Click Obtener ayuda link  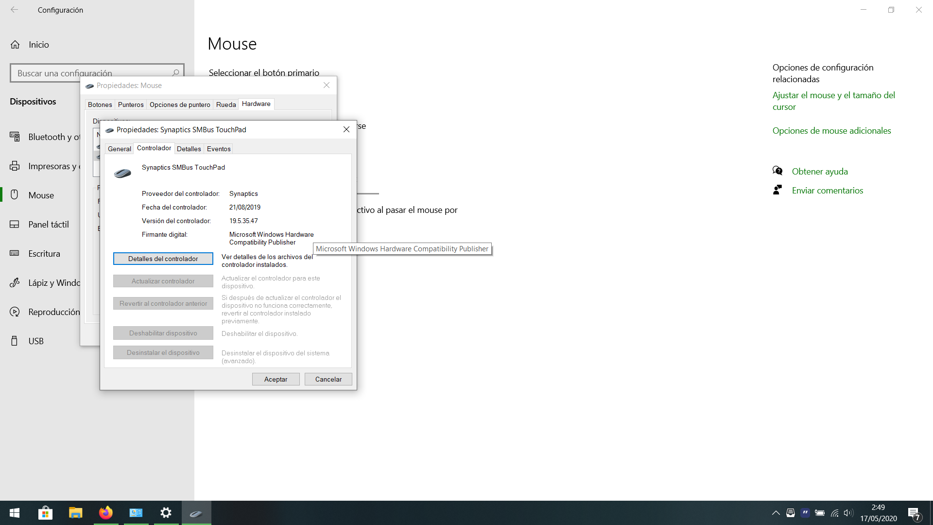pos(820,171)
